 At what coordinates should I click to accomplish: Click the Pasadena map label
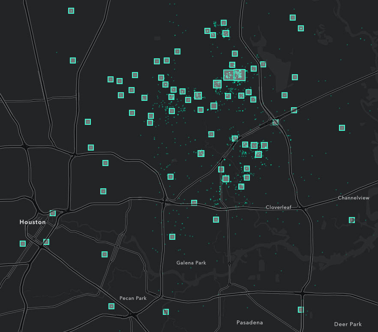249,323
